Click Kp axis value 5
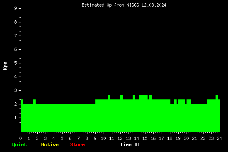Viewport: 228px width, 152px height. point(16,63)
